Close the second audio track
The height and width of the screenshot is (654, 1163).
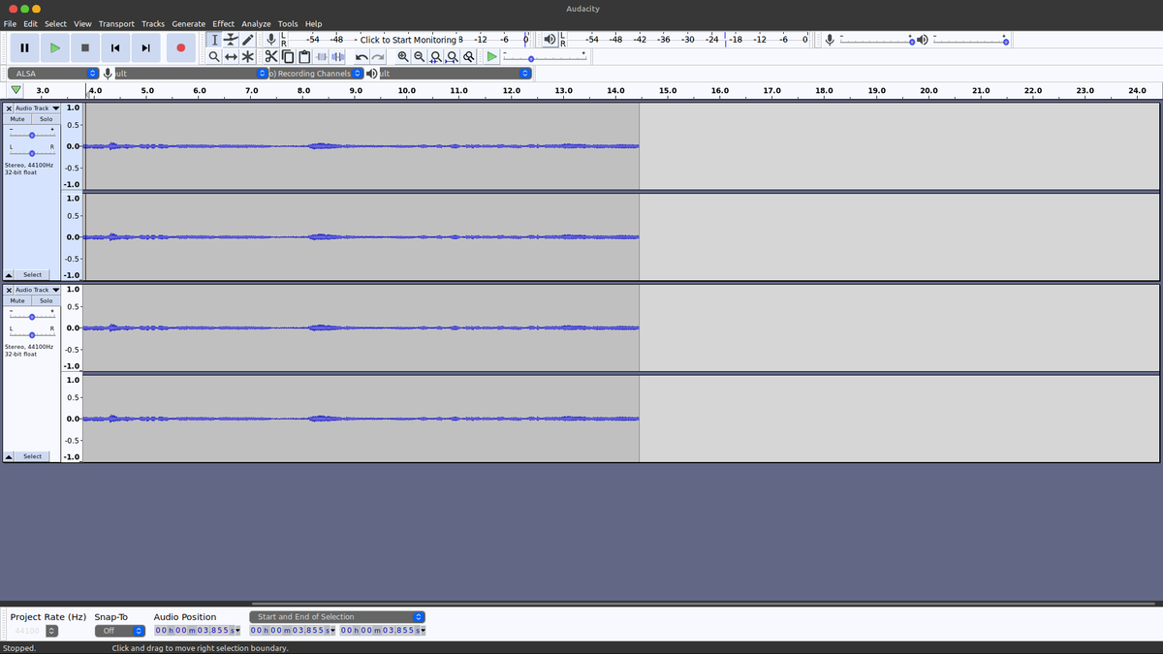(x=9, y=290)
